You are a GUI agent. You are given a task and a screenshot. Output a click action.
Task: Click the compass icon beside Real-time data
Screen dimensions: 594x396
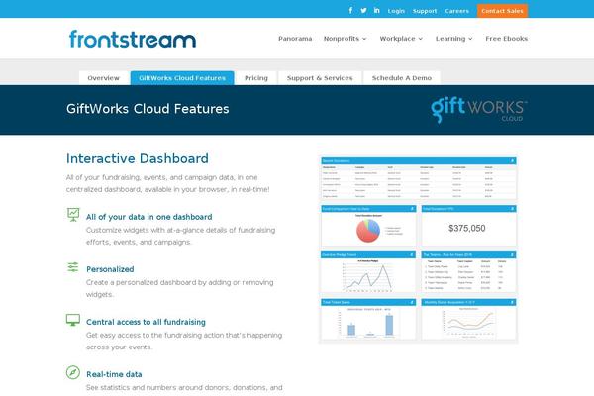coord(73,372)
